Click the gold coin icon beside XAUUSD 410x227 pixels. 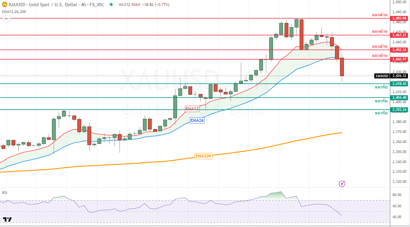tap(4, 5)
